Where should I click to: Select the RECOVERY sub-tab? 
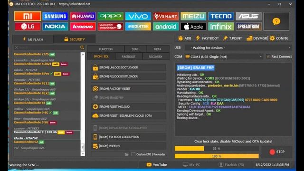pos(155,57)
